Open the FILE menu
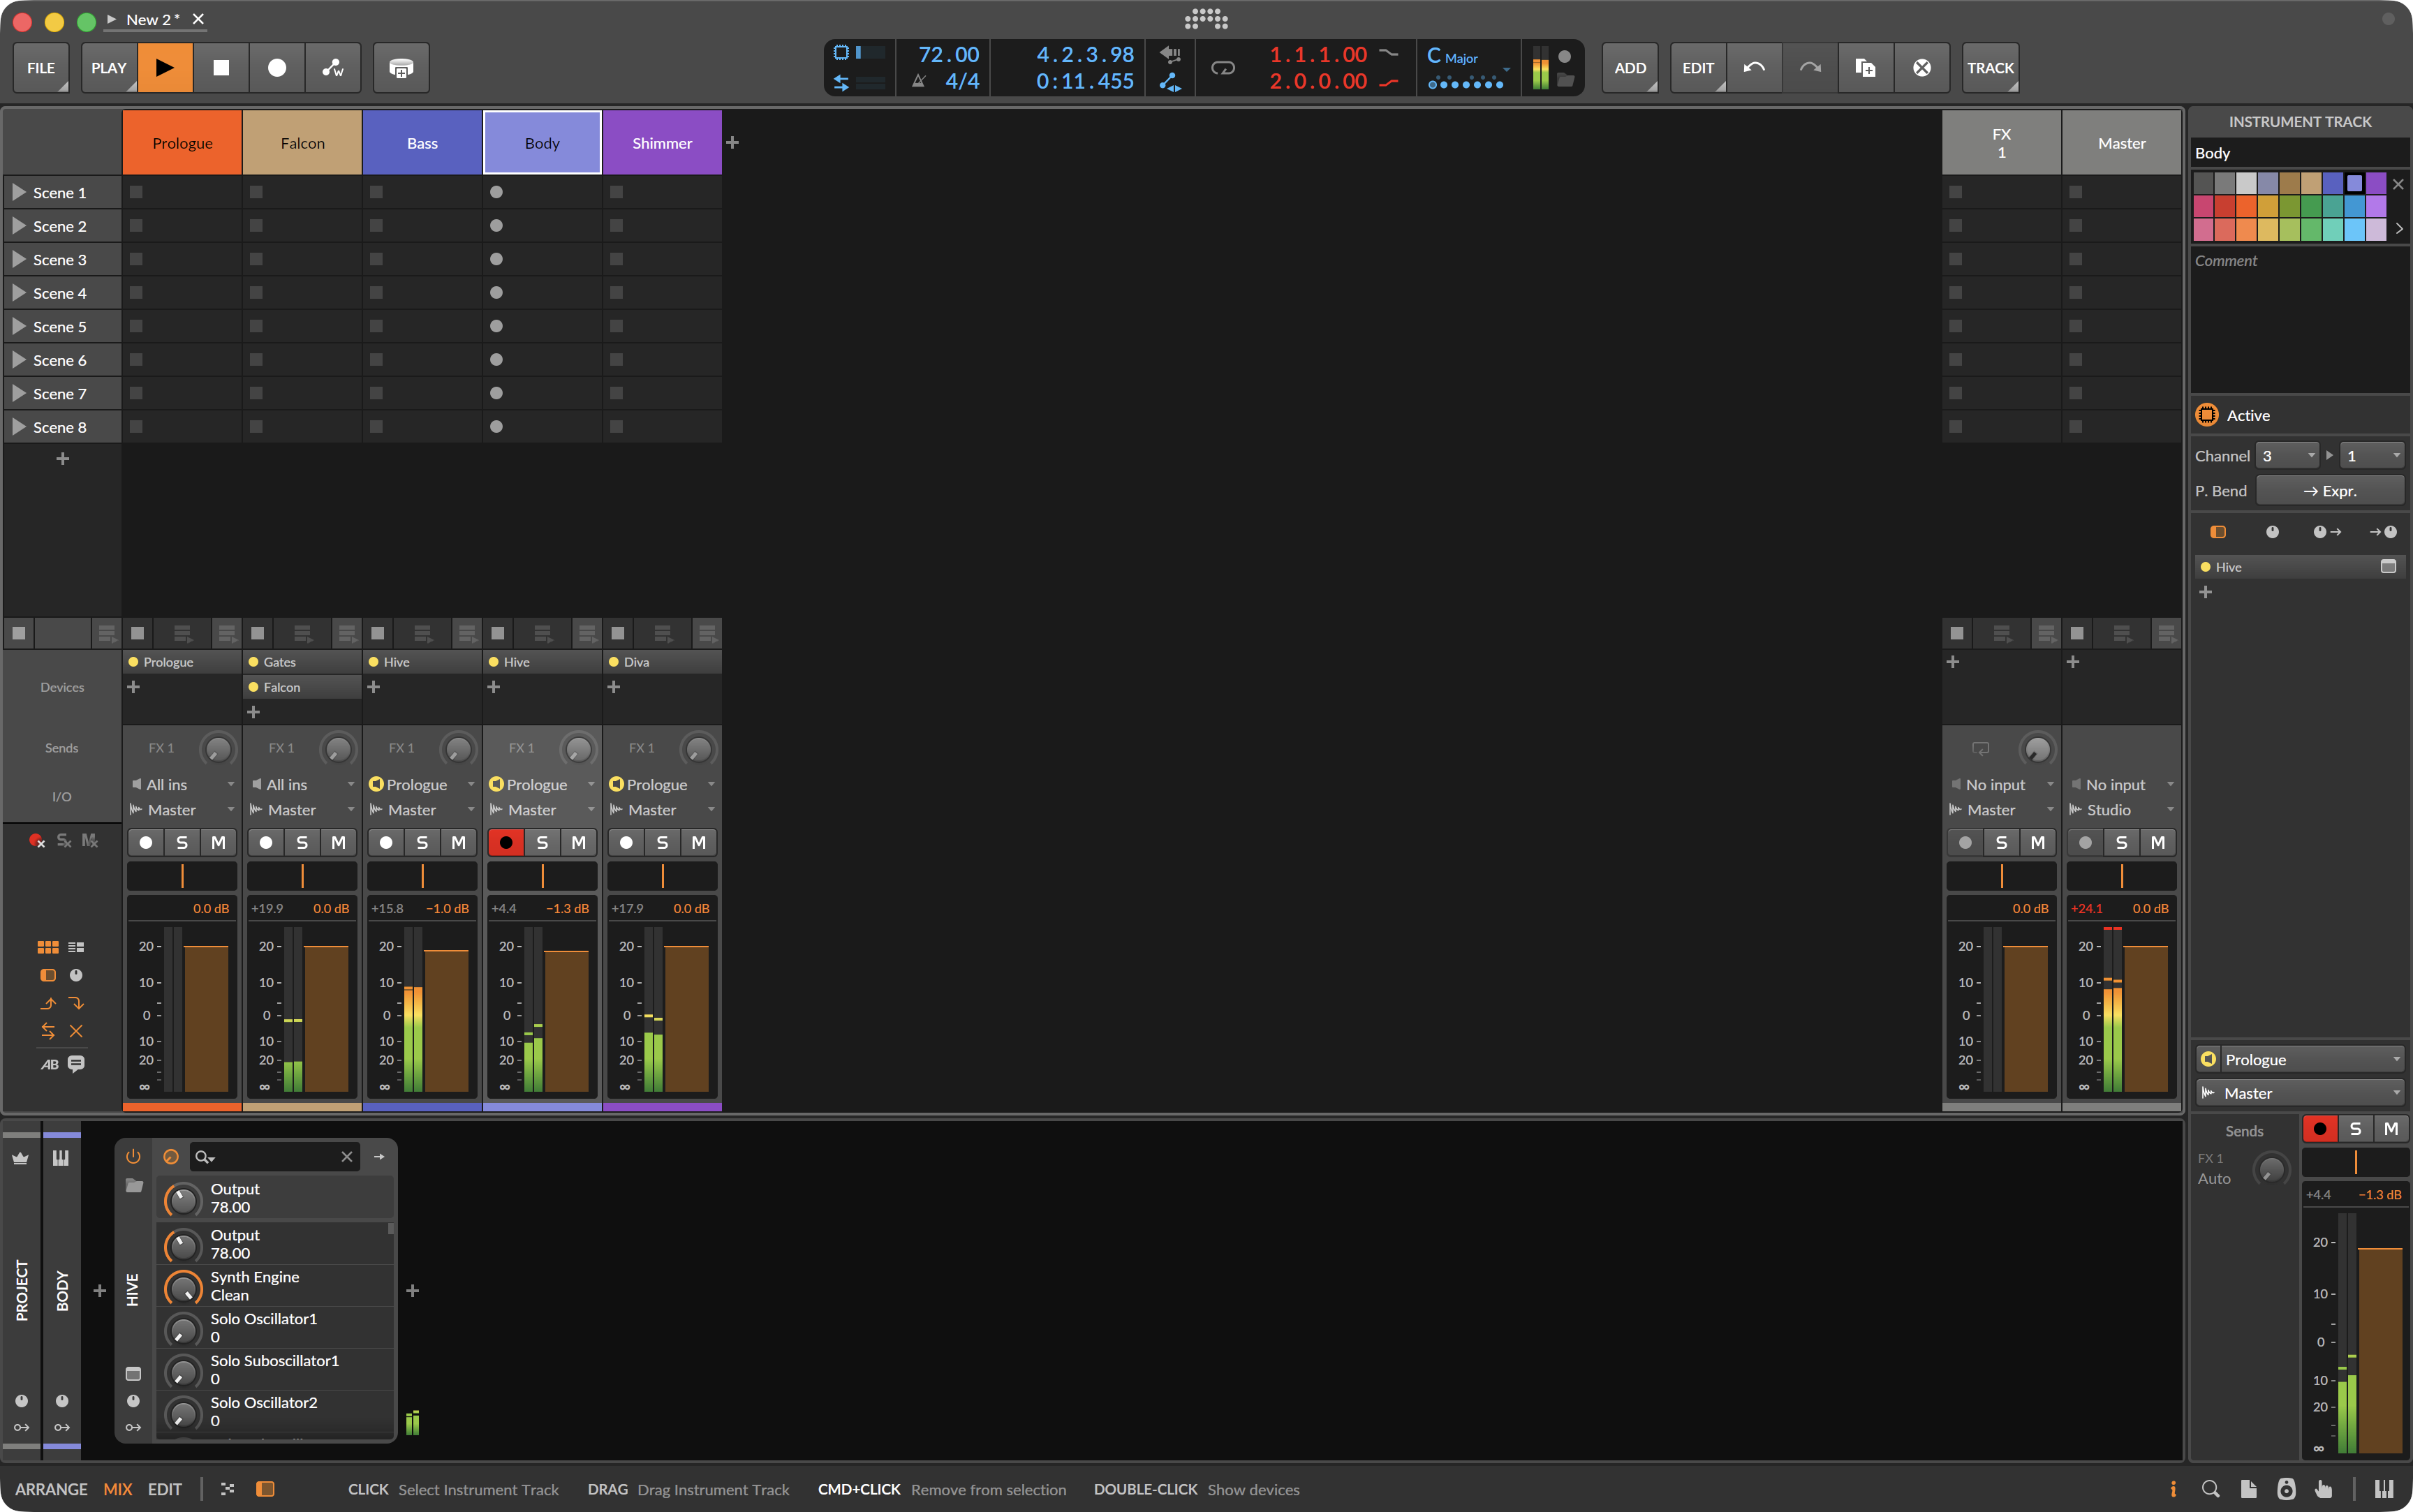 41,68
